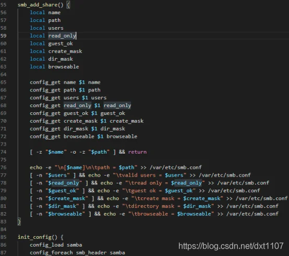Click 'config_get path $1 path' line
Screen dimensions: 289x256
(65, 90)
